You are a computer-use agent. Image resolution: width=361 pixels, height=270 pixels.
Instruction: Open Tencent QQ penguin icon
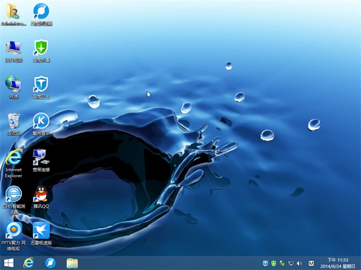pos(41,194)
